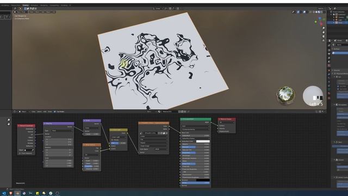The height and width of the screenshot is (196, 348).
Task: Open the Scene properties tab
Action: (329, 62)
